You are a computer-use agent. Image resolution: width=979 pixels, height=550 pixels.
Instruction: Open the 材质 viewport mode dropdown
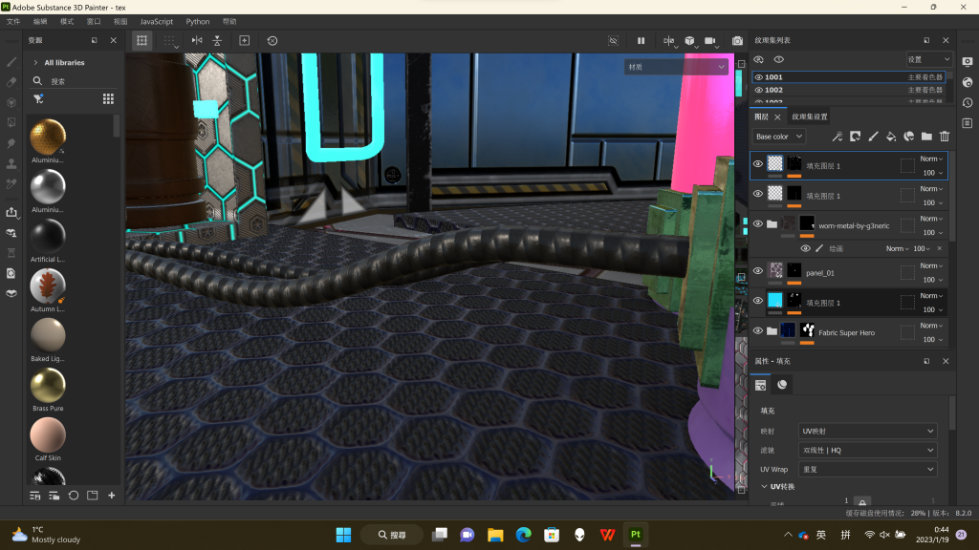pyautogui.click(x=676, y=67)
